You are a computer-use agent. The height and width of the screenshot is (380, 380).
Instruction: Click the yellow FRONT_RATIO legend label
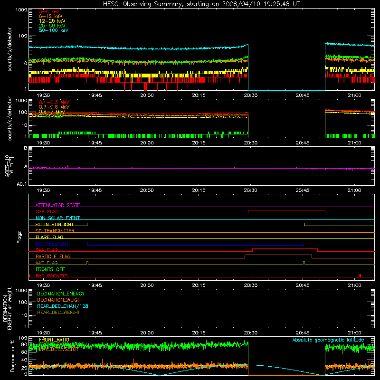click(x=54, y=340)
